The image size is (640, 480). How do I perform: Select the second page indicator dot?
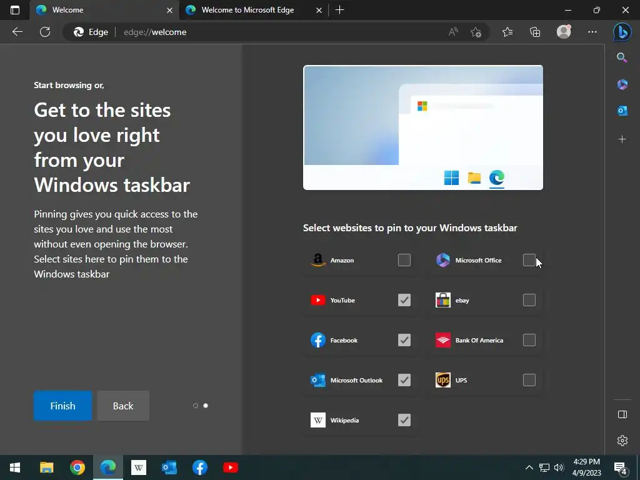pos(206,406)
